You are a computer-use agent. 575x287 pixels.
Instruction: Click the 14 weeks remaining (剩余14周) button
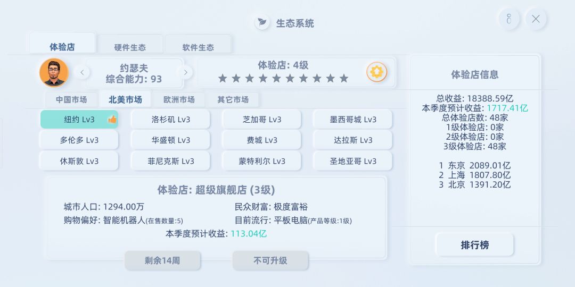coord(162,260)
